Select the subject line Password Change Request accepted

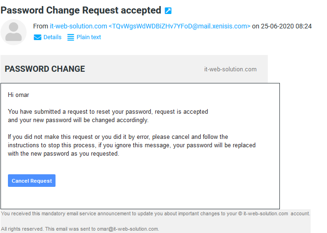[x=81, y=10]
